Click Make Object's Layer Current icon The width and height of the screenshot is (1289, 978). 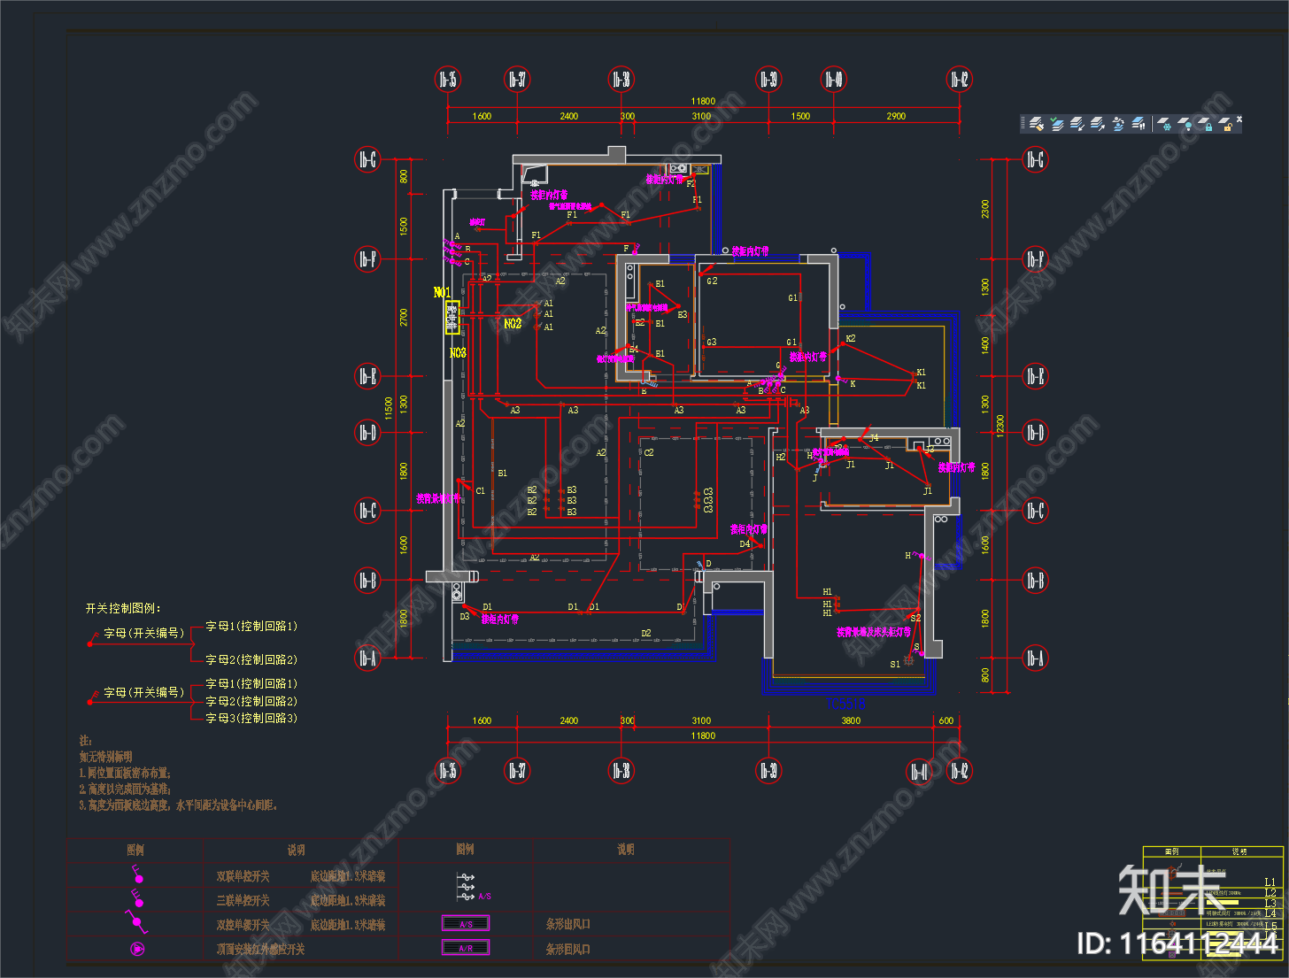click(x=1057, y=124)
